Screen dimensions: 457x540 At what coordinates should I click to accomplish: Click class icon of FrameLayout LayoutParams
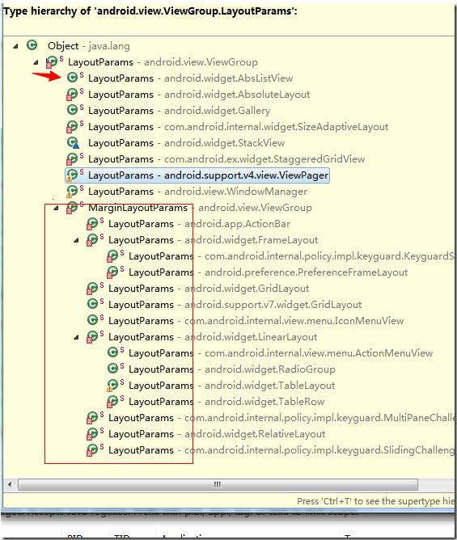[92, 240]
